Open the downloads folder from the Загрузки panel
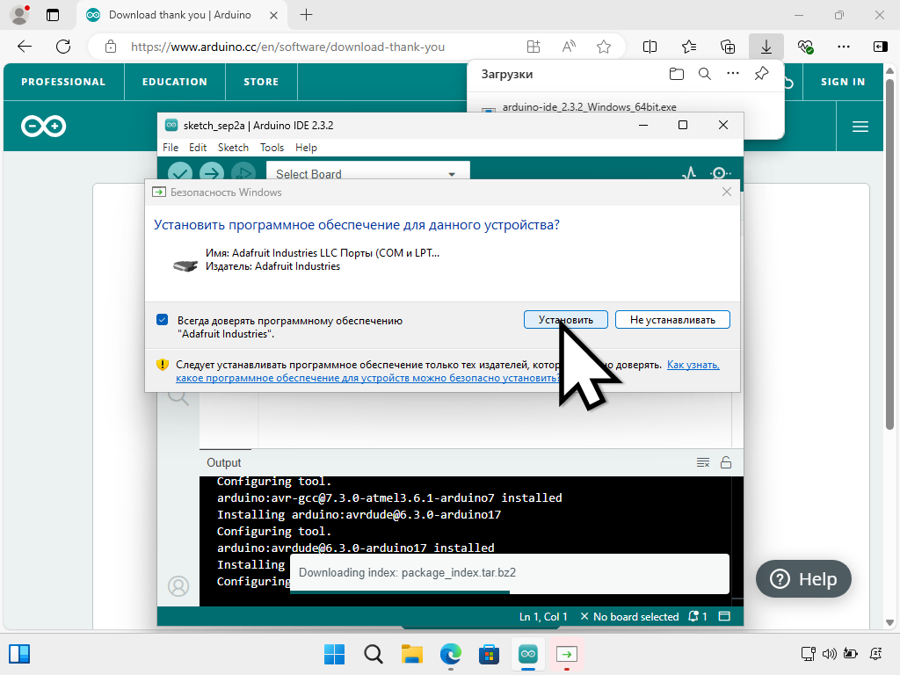This screenshot has width=900, height=675. pyautogui.click(x=677, y=74)
